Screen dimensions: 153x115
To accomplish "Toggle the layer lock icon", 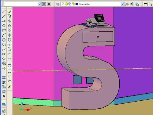I will [x=73, y=4].
